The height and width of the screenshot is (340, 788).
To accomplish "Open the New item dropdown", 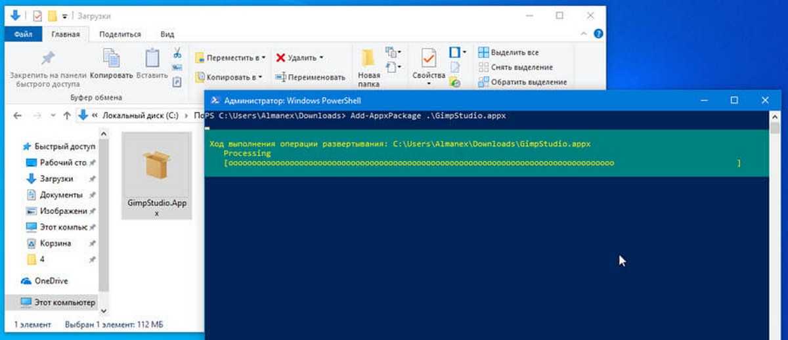I will [394, 52].
